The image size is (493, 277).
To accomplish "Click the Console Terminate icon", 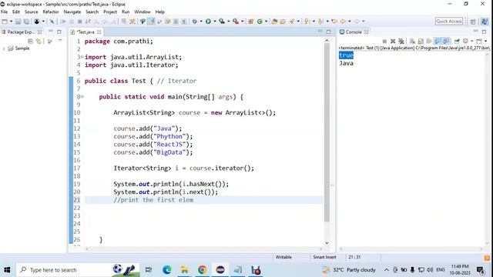I will 384,41.
